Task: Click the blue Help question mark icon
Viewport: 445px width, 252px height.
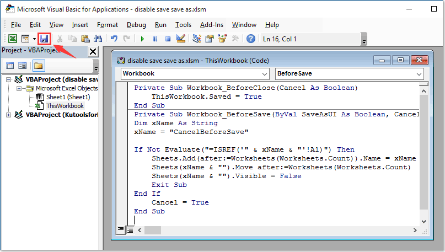Action: pyautogui.click(x=251, y=39)
